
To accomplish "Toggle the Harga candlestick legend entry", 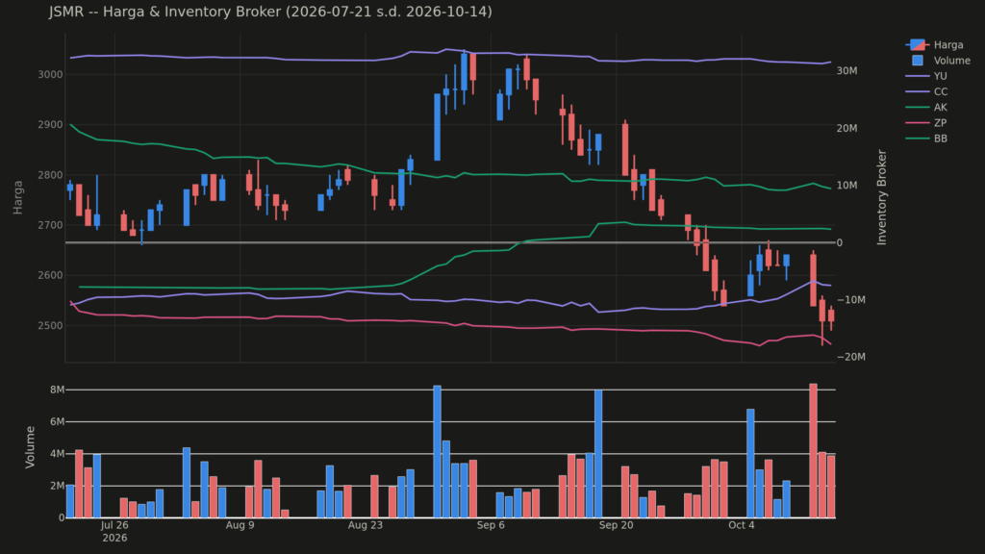I will pos(934,44).
